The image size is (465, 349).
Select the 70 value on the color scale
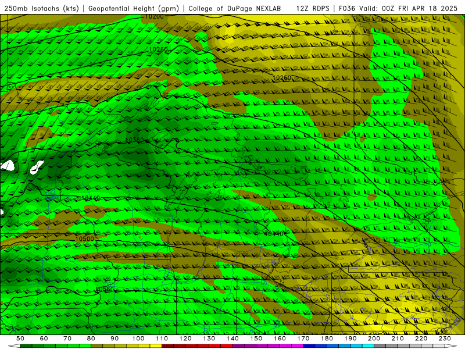[67, 339]
